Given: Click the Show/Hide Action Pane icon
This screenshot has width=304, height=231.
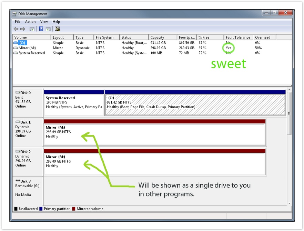Looking at the screenshot, I should [48, 29].
